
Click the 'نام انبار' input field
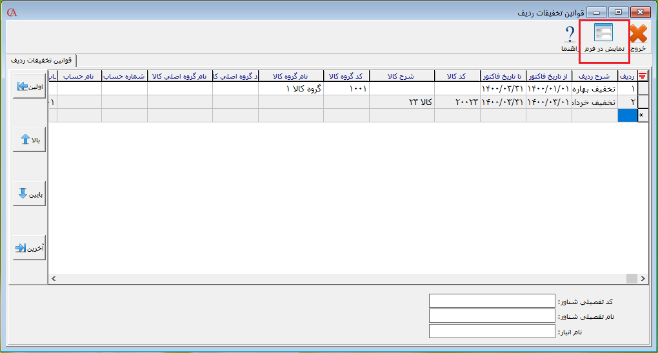coord(492,331)
